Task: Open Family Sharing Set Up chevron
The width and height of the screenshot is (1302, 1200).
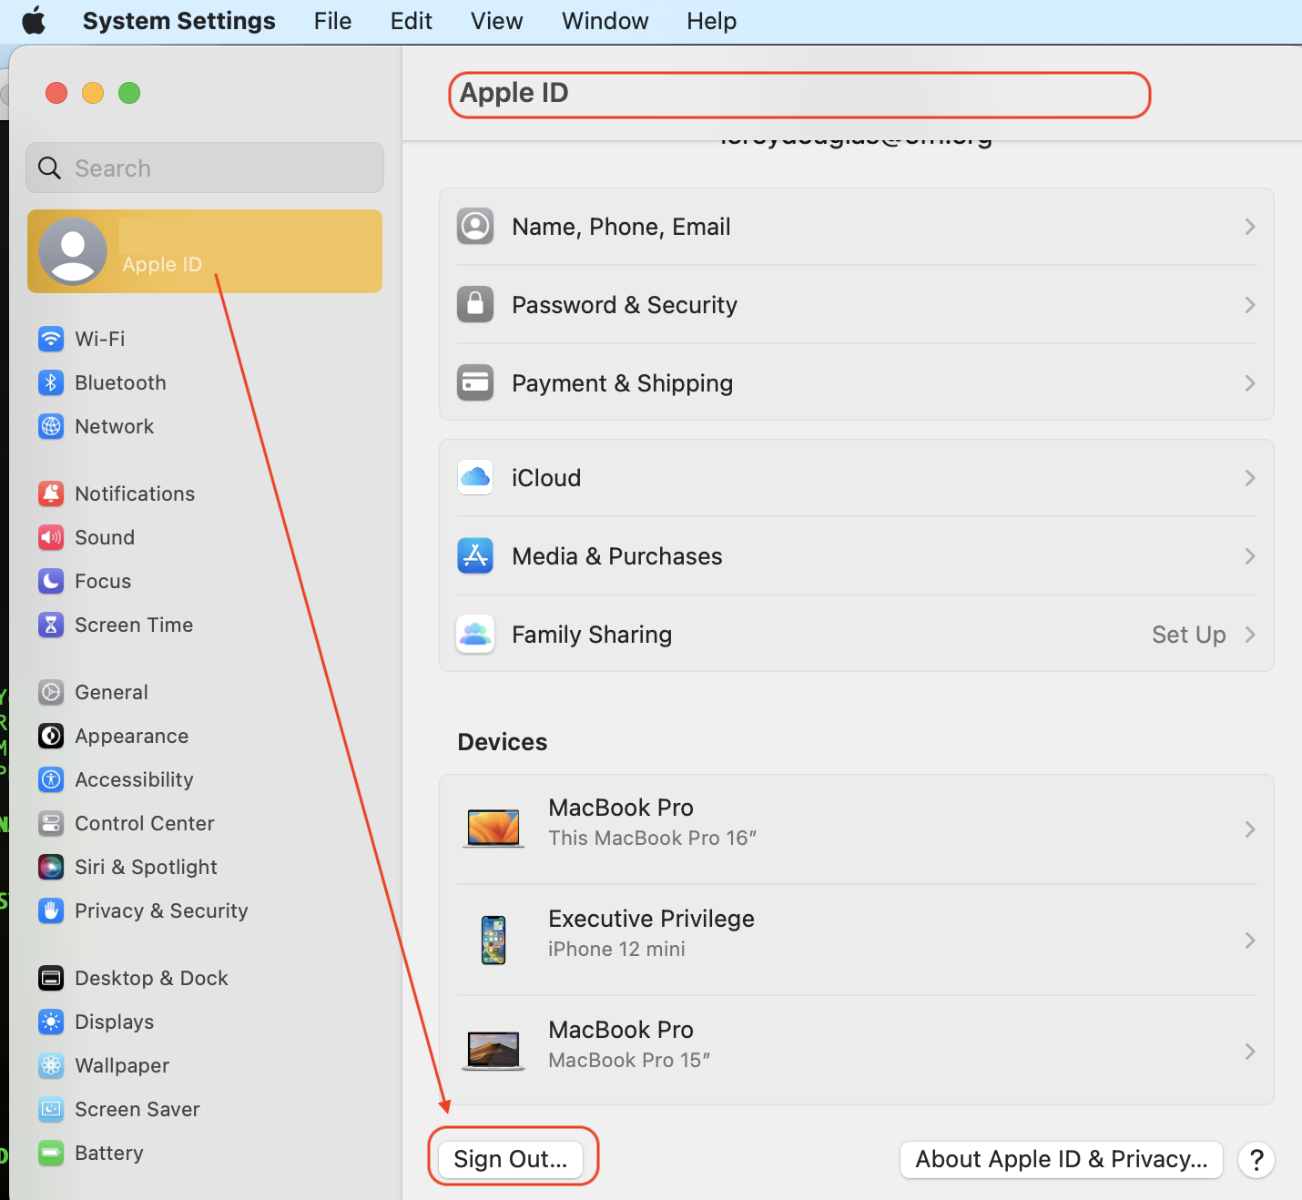Action: [1250, 635]
